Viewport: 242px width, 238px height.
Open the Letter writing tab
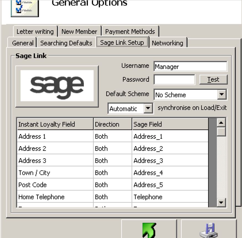pos(35,32)
